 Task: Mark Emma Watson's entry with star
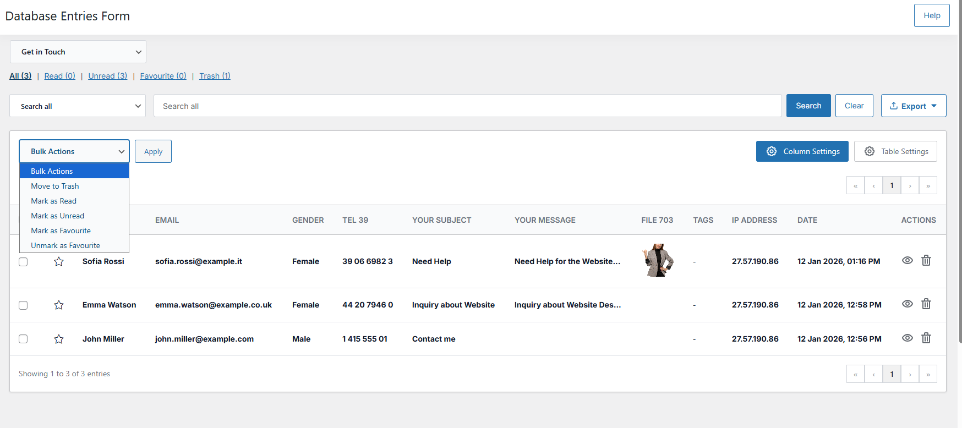(59, 305)
